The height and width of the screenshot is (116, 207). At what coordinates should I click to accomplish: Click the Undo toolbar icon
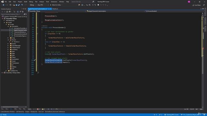pos(22,5)
